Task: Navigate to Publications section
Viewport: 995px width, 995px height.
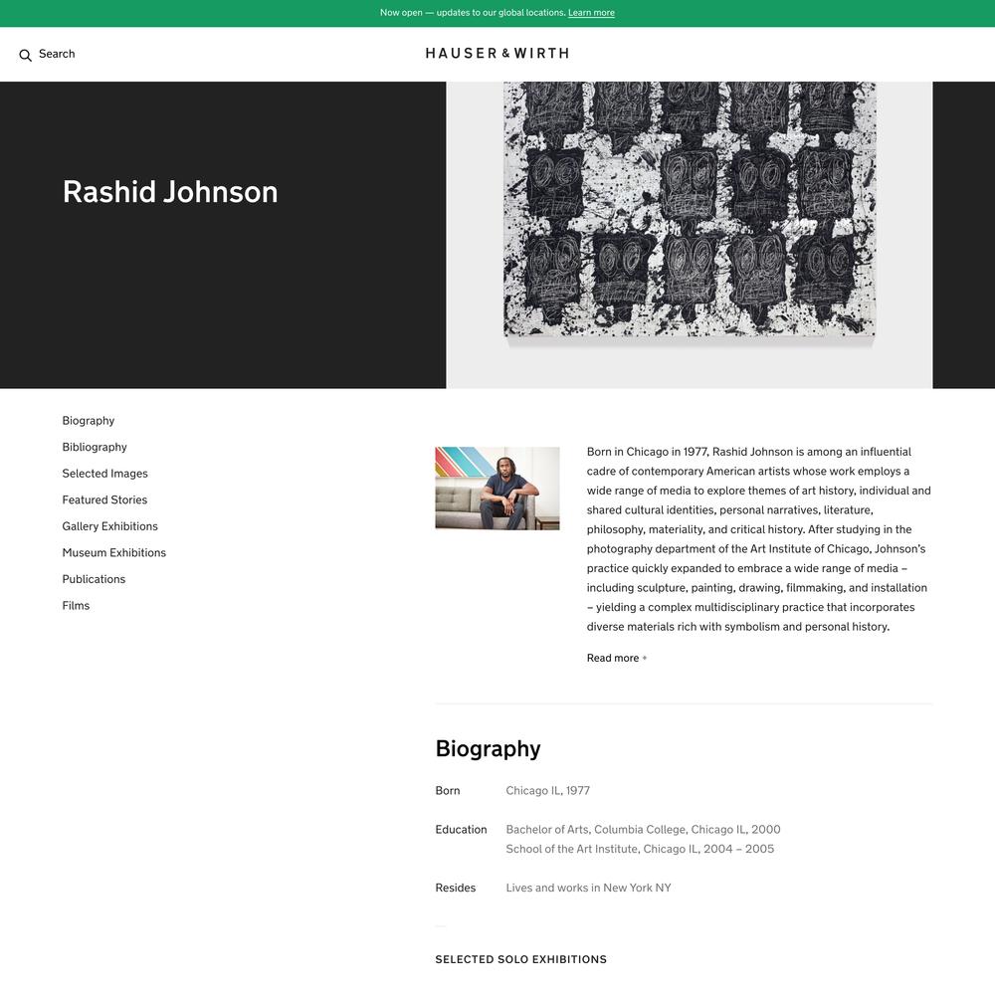Action: 94,579
